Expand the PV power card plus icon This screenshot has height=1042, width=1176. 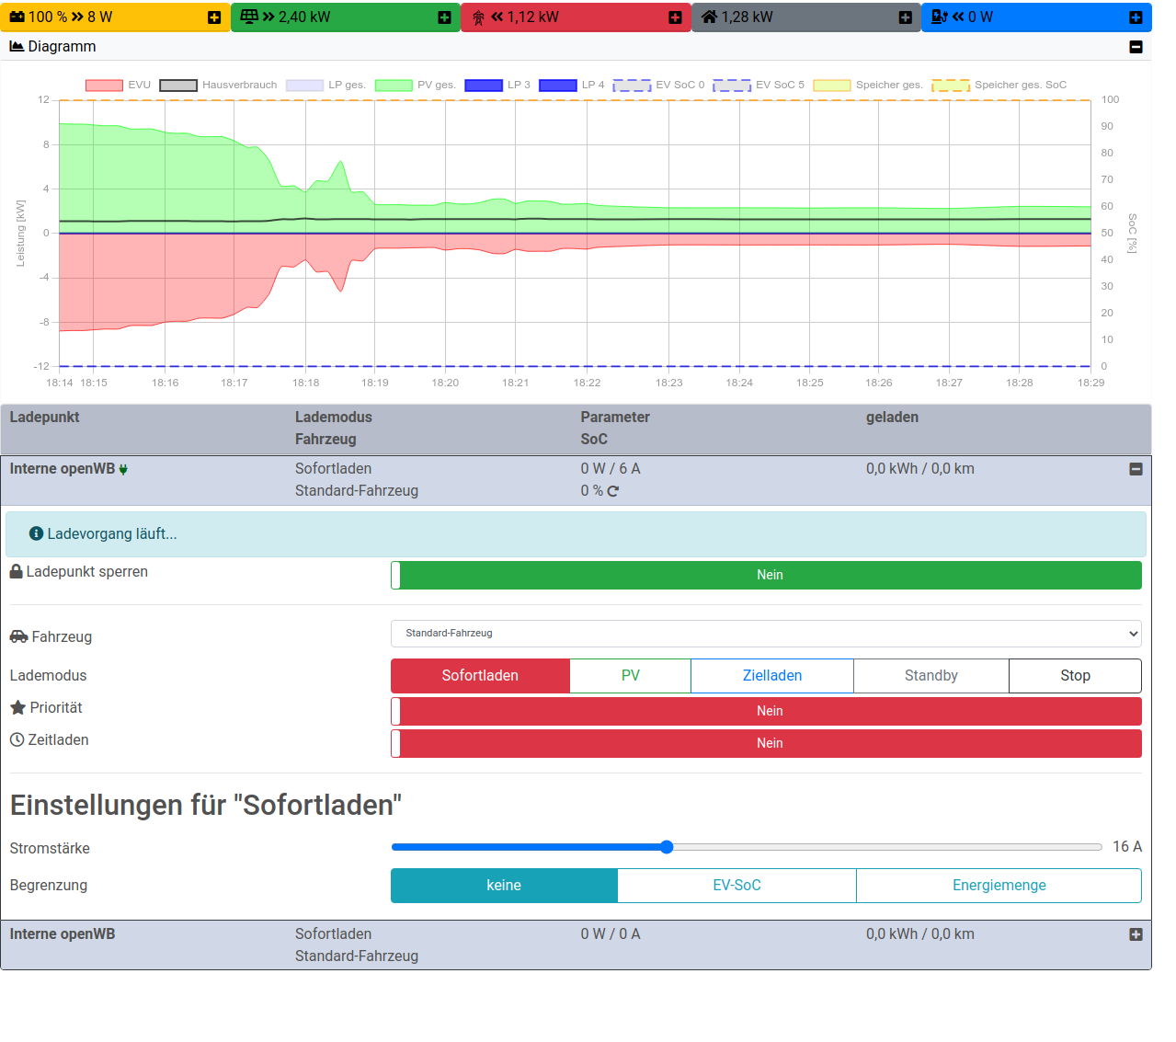[444, 17]
